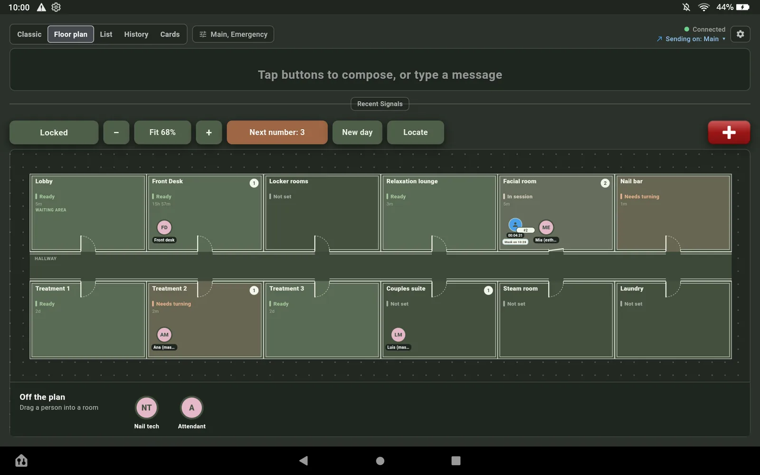
Task: Click the Next number: 3 button
Action: (x=277, y=133)
